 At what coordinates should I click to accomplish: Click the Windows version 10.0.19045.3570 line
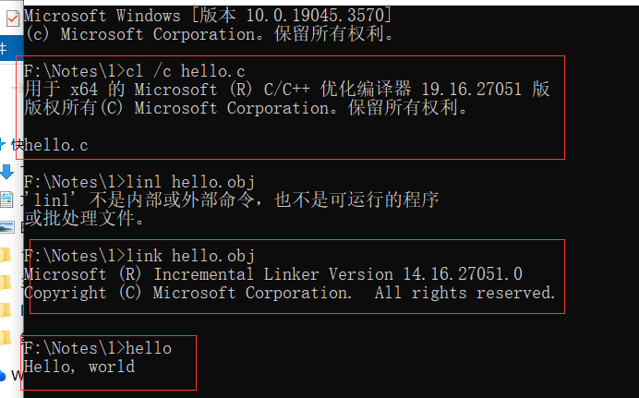[x=208, y=16]
